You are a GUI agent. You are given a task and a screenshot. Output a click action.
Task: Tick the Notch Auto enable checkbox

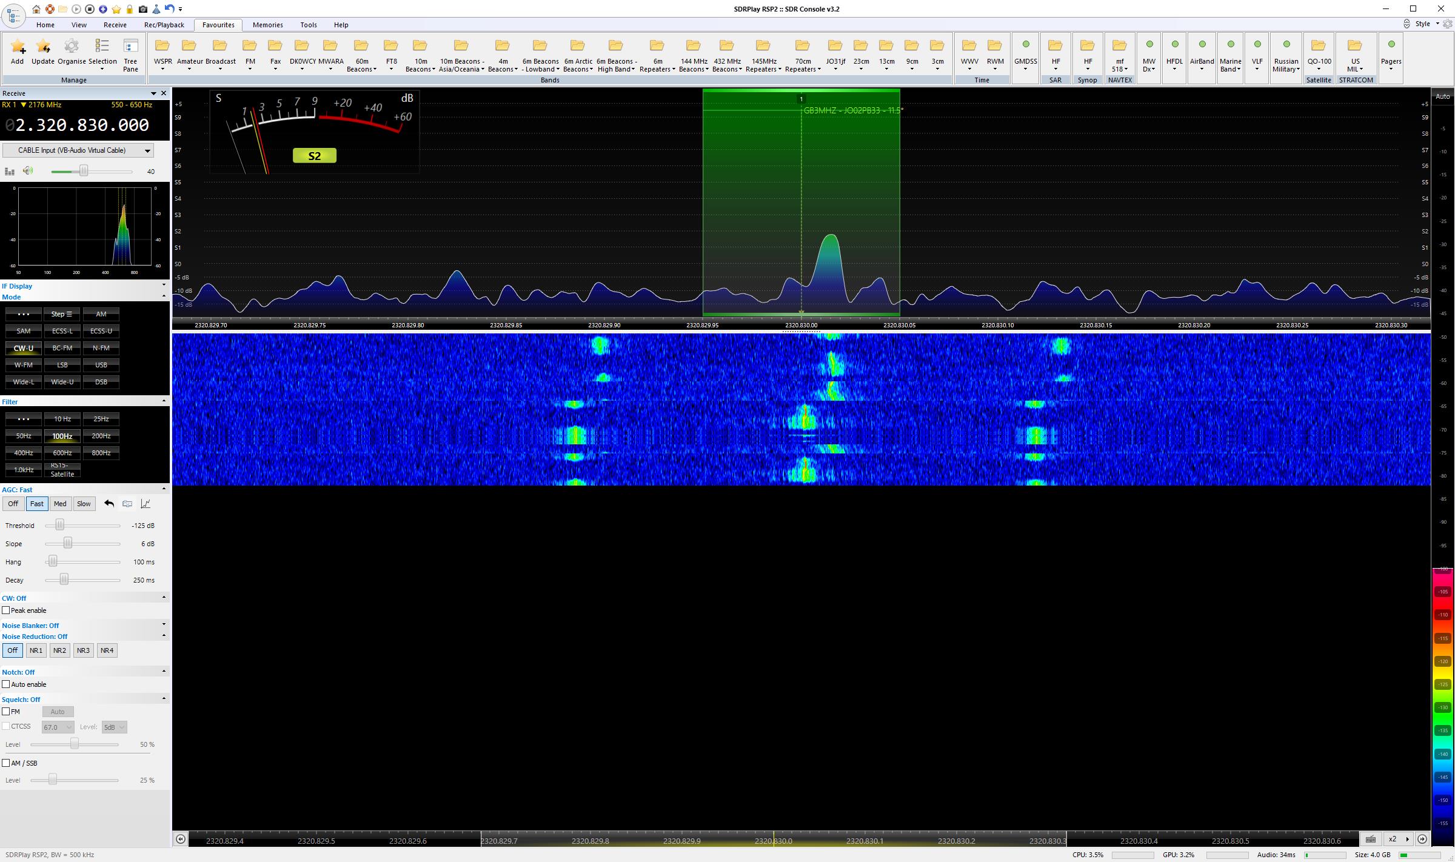(6, 684)
